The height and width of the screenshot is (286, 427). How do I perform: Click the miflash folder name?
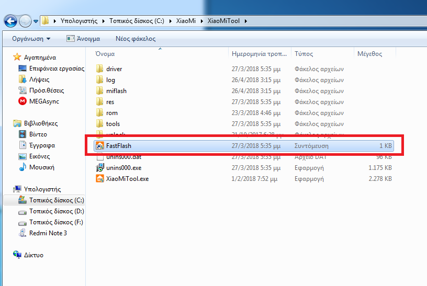tap(116, 91)
